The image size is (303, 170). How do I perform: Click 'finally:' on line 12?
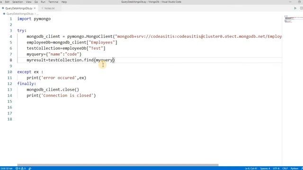pyautogui.click(x=27, y=84)
